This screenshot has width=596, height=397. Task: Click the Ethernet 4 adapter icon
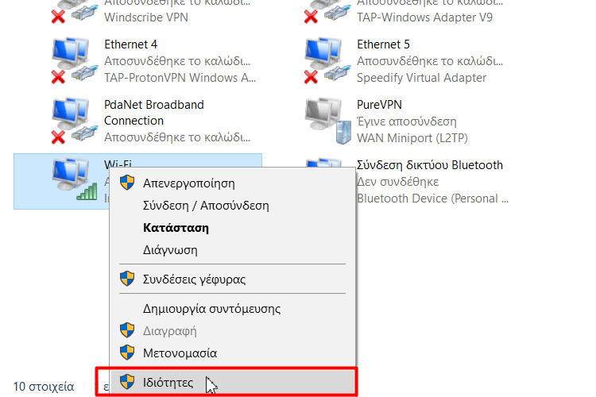pos(69,60)
